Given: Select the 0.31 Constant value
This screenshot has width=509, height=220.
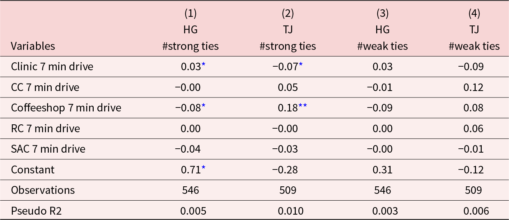Looking at the screenshot, I should 382,169.
